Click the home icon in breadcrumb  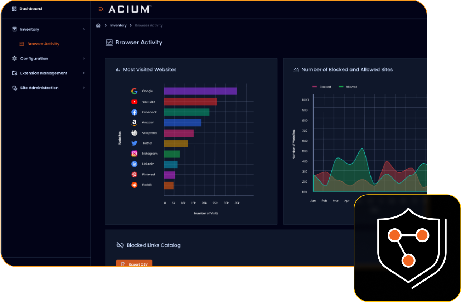tap(98, 25)
